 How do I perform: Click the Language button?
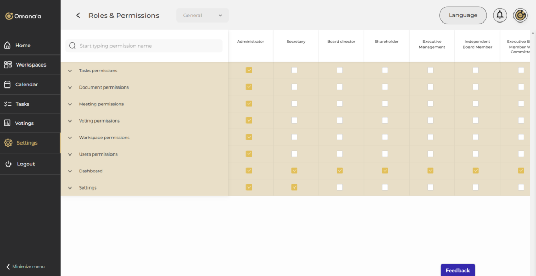pyautogui.click(x=463, y=15)
